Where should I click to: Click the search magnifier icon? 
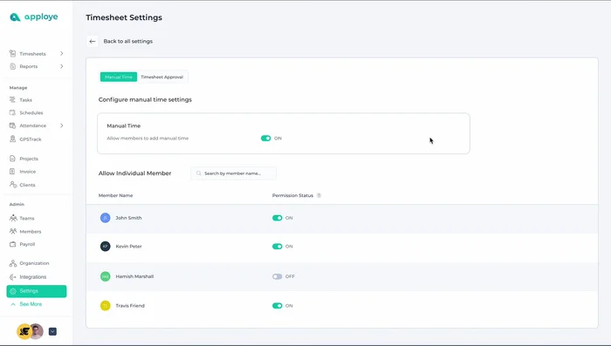click(199, 173)
